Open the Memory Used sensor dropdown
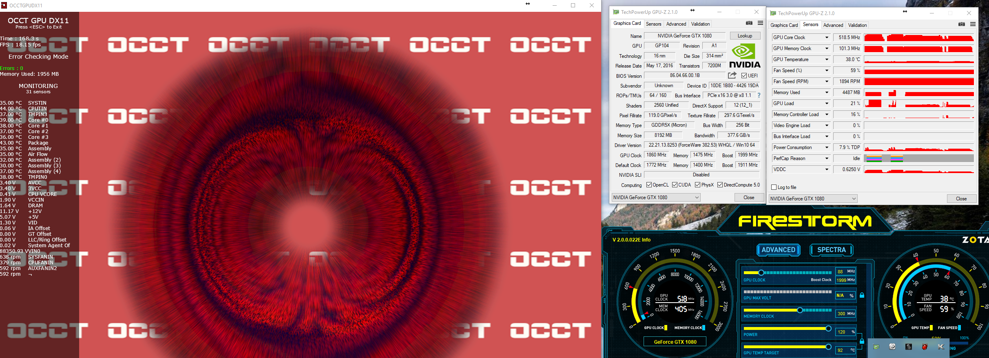Viewport: 989px width, 358px height. (827, 92)
